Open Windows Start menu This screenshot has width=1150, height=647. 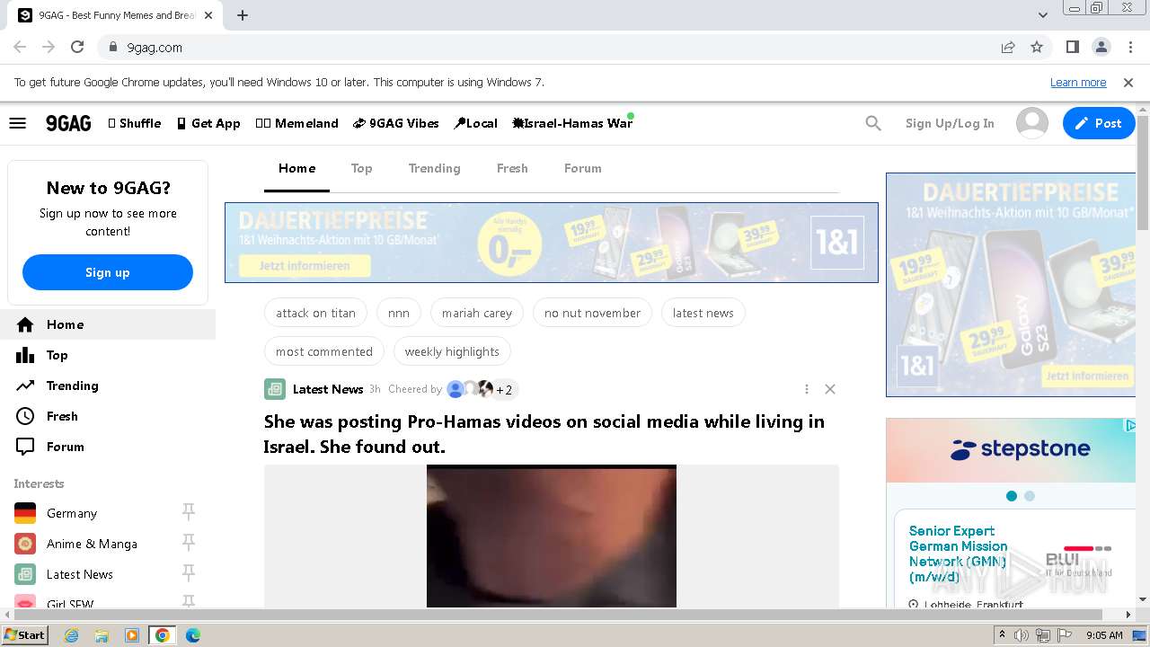click(x=25, y=634)
